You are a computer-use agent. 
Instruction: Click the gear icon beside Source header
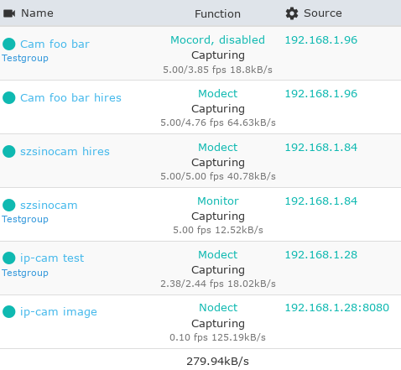pos(292,13)
